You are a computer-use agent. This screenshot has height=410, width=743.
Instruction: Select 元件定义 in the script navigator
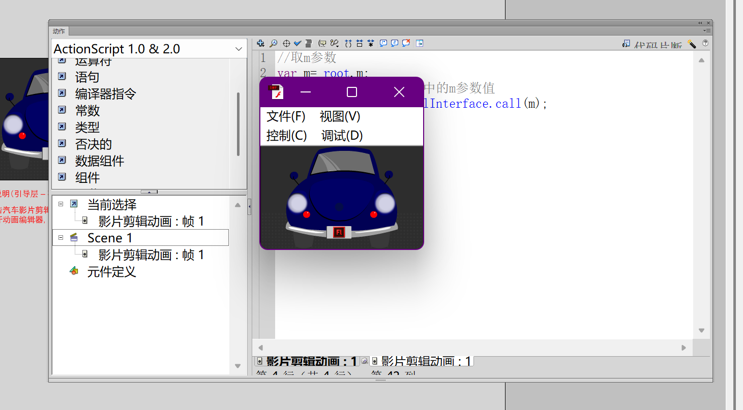pos(111,272)
